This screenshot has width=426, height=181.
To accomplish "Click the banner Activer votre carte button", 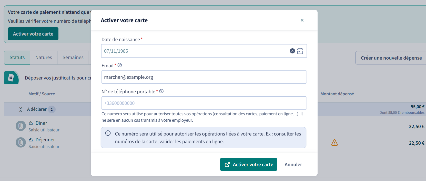I will click(x=33, y=34).
